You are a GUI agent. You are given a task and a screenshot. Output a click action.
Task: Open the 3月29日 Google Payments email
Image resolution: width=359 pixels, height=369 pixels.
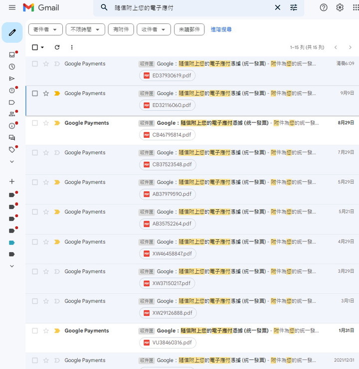tap(192, 279)
